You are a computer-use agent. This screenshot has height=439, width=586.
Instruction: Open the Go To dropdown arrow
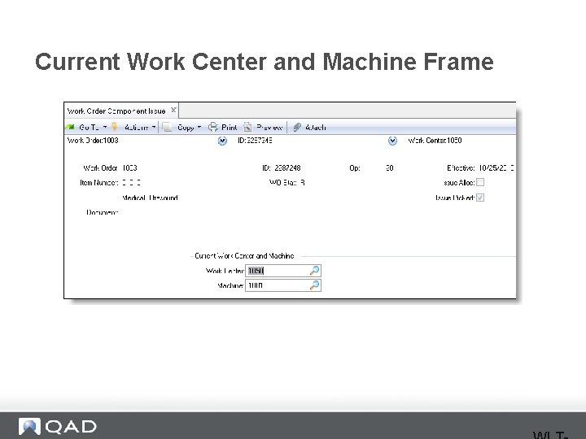[105, 128]
